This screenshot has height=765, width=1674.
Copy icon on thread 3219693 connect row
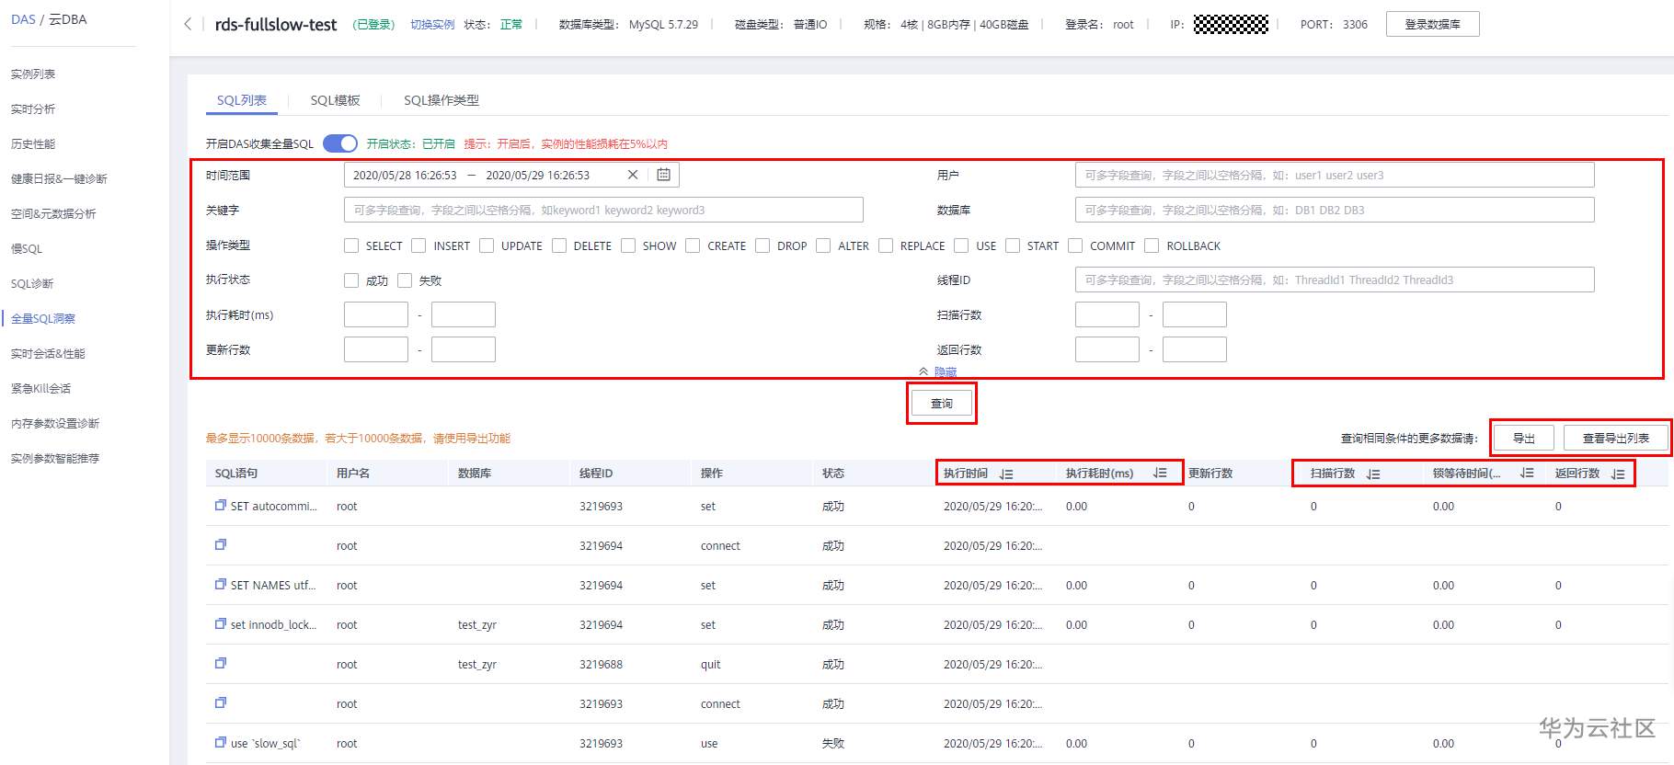(221, 702)
